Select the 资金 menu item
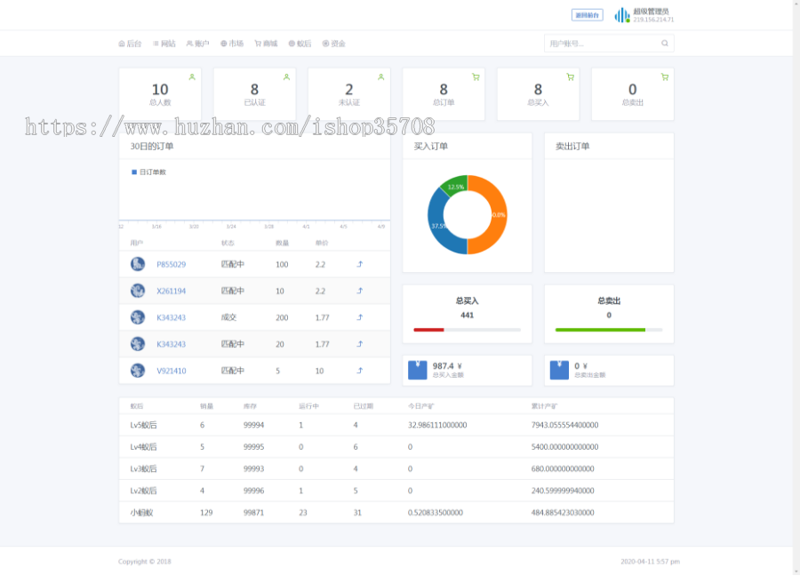Image resolution: width=800 pixels, height=576 pixels. click(333, 44)
